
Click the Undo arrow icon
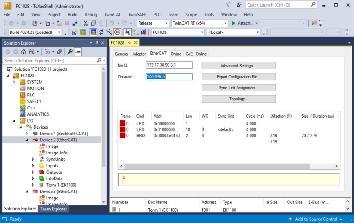112,23
